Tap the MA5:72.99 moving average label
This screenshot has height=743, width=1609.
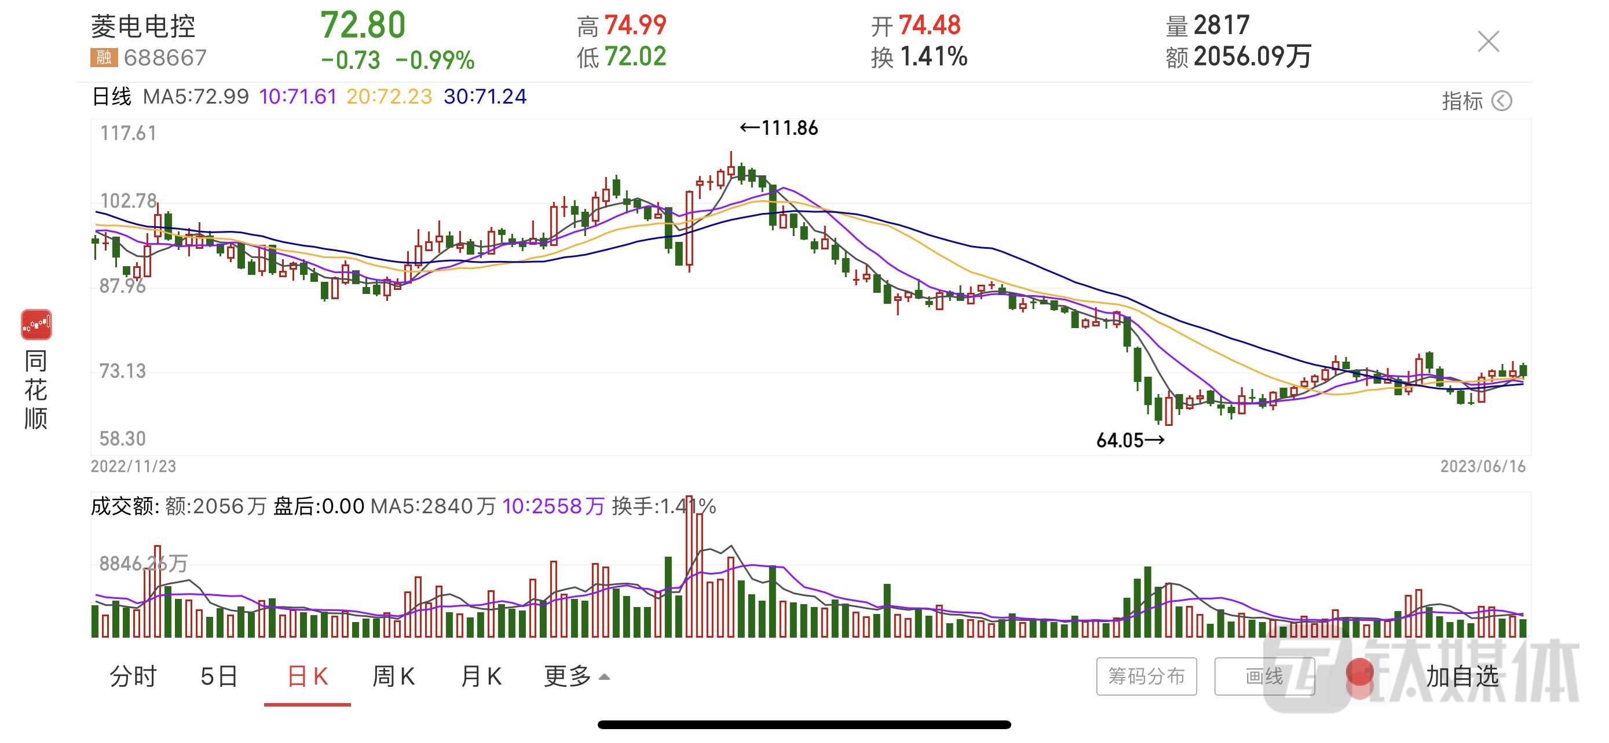(196, 97)
